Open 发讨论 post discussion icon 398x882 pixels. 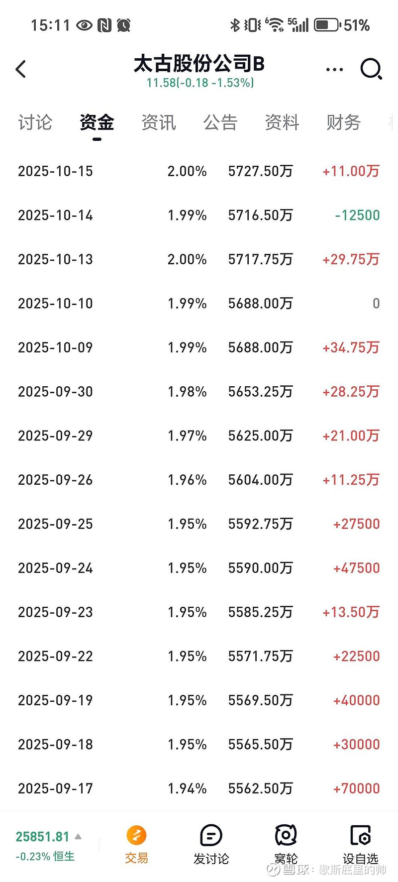tap(211, 835)
